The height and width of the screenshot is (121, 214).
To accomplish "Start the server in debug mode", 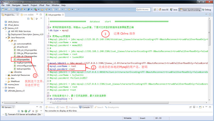I will tap(22, 111).
